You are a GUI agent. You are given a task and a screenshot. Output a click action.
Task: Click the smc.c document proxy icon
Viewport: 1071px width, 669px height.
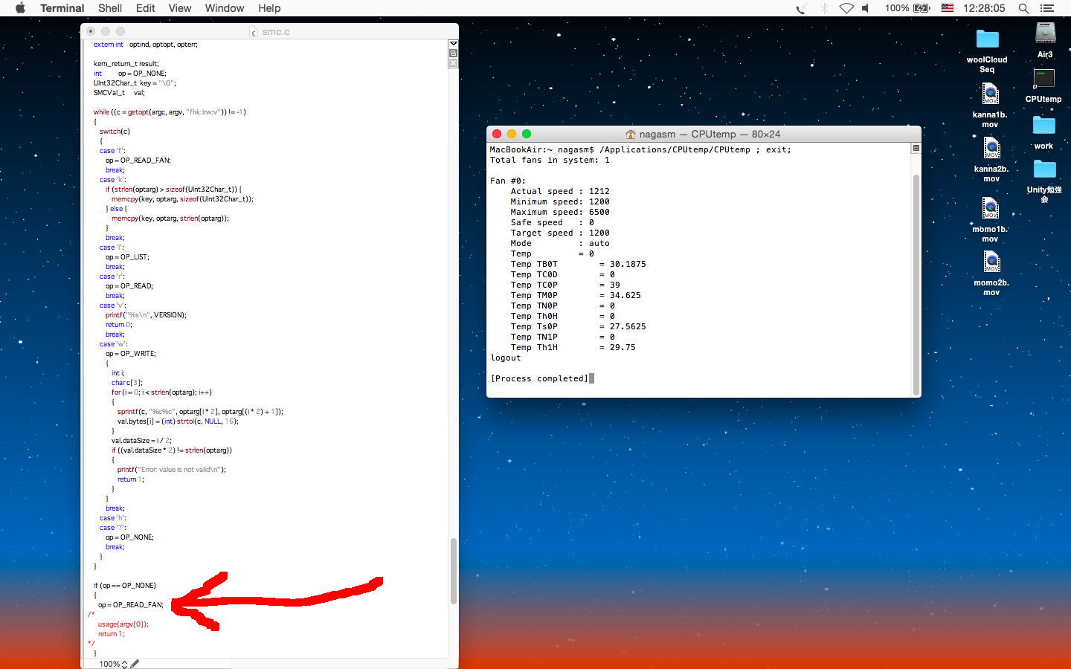point(254,32)
